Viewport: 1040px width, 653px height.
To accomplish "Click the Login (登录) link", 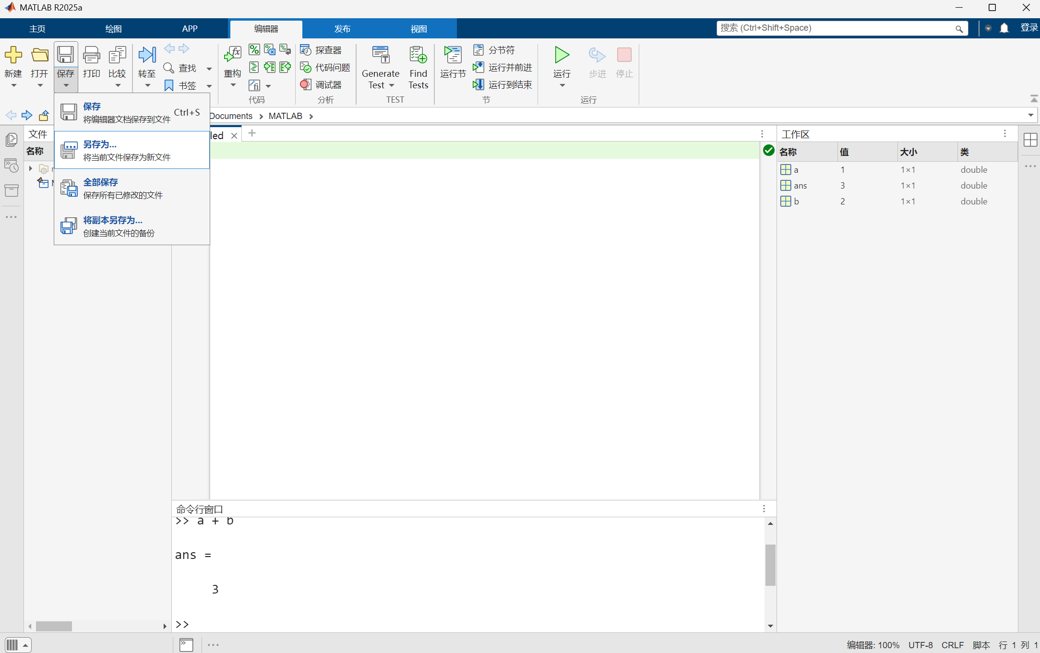I will tap(1029, 28).
